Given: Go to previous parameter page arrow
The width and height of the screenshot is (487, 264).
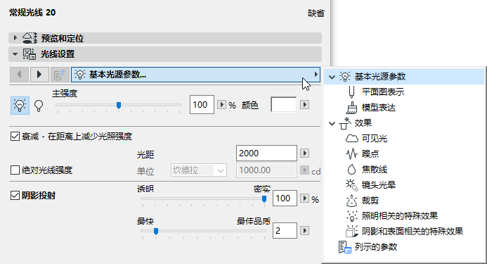Looking at the screenshot, I should pyautogui.click(x=19, y=75).
